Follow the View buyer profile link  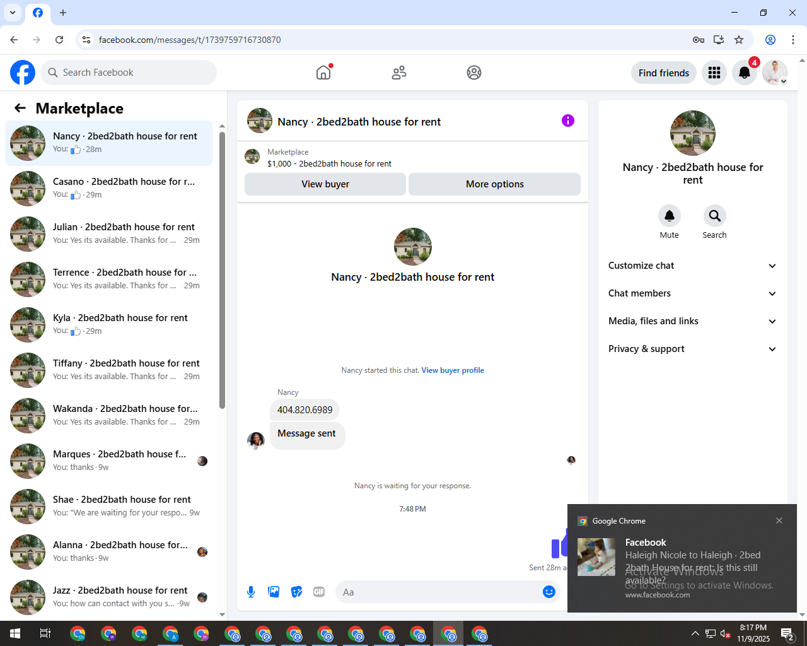pos(453,370)
